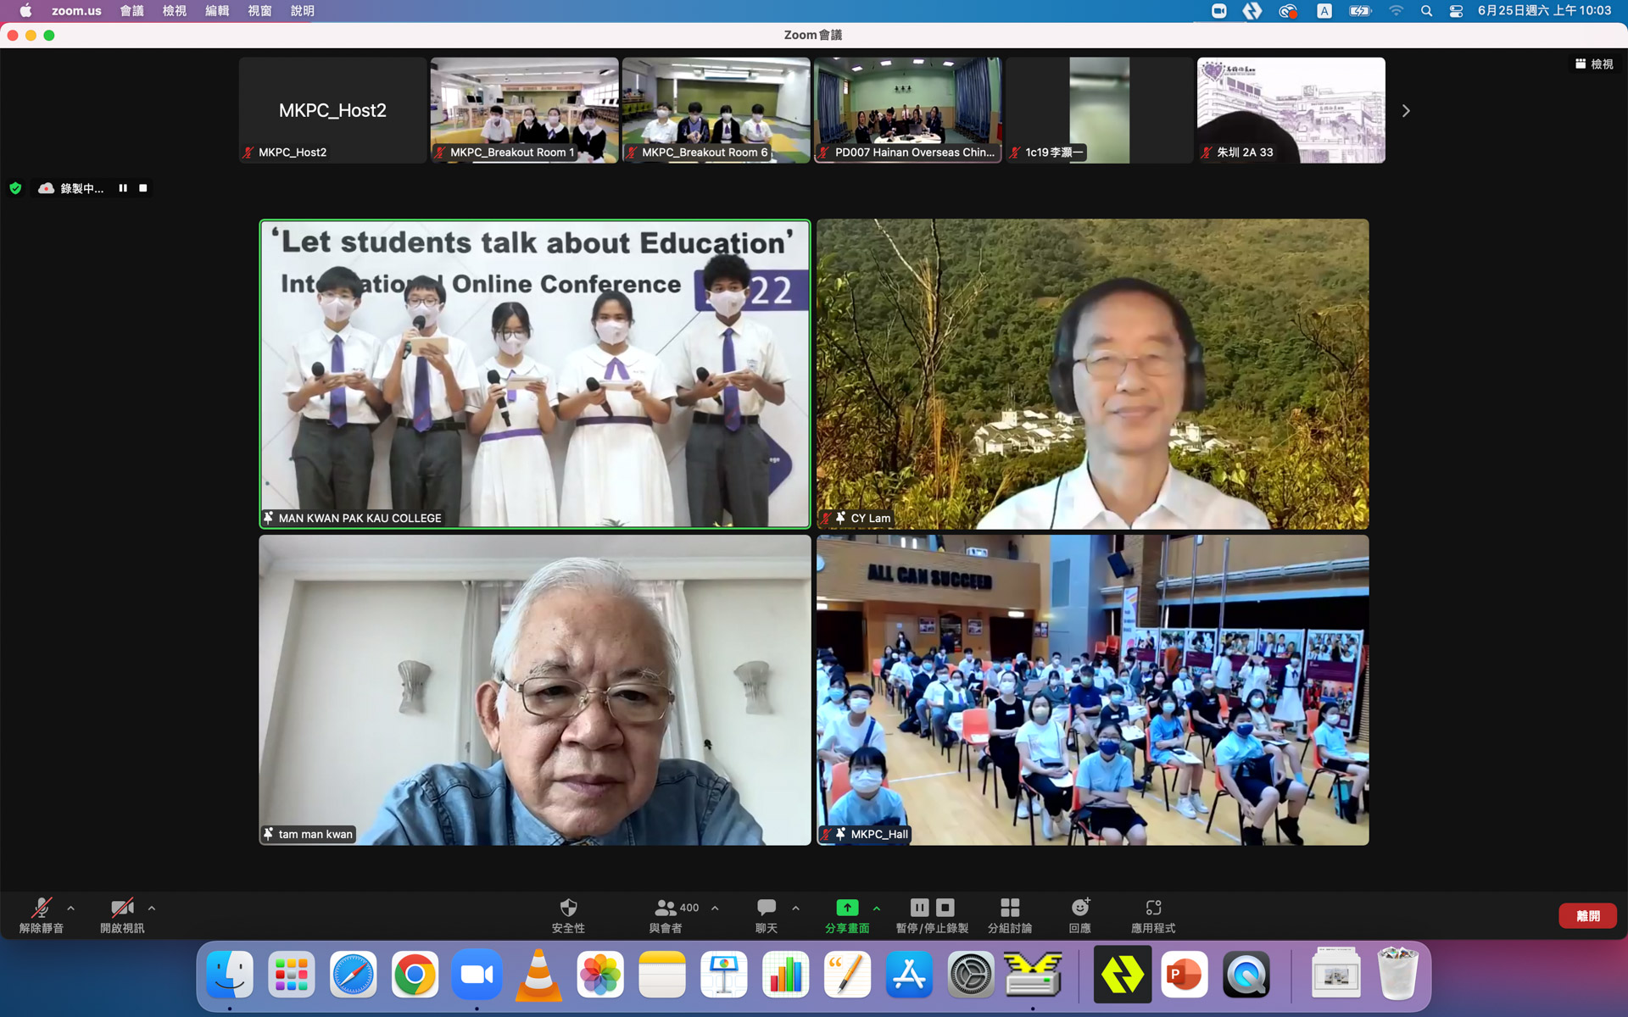
Task: Stop recording in bottom toolbar
Action: (x=945, y=907)
